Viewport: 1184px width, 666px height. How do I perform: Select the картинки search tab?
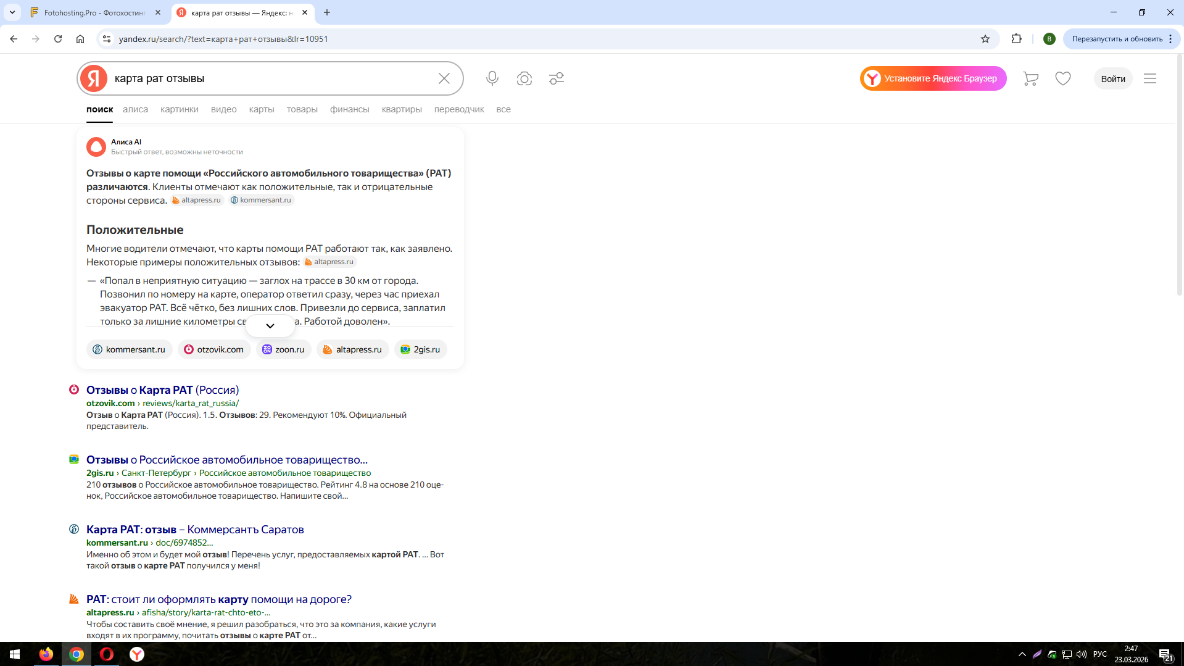(x=180, y=109)
